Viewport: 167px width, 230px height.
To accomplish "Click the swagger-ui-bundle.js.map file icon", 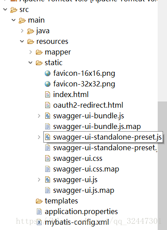I will pos(47,126).
